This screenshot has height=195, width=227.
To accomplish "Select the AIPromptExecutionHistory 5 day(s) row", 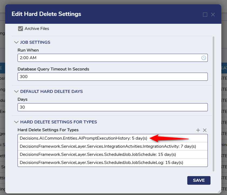I will [112, 138].
